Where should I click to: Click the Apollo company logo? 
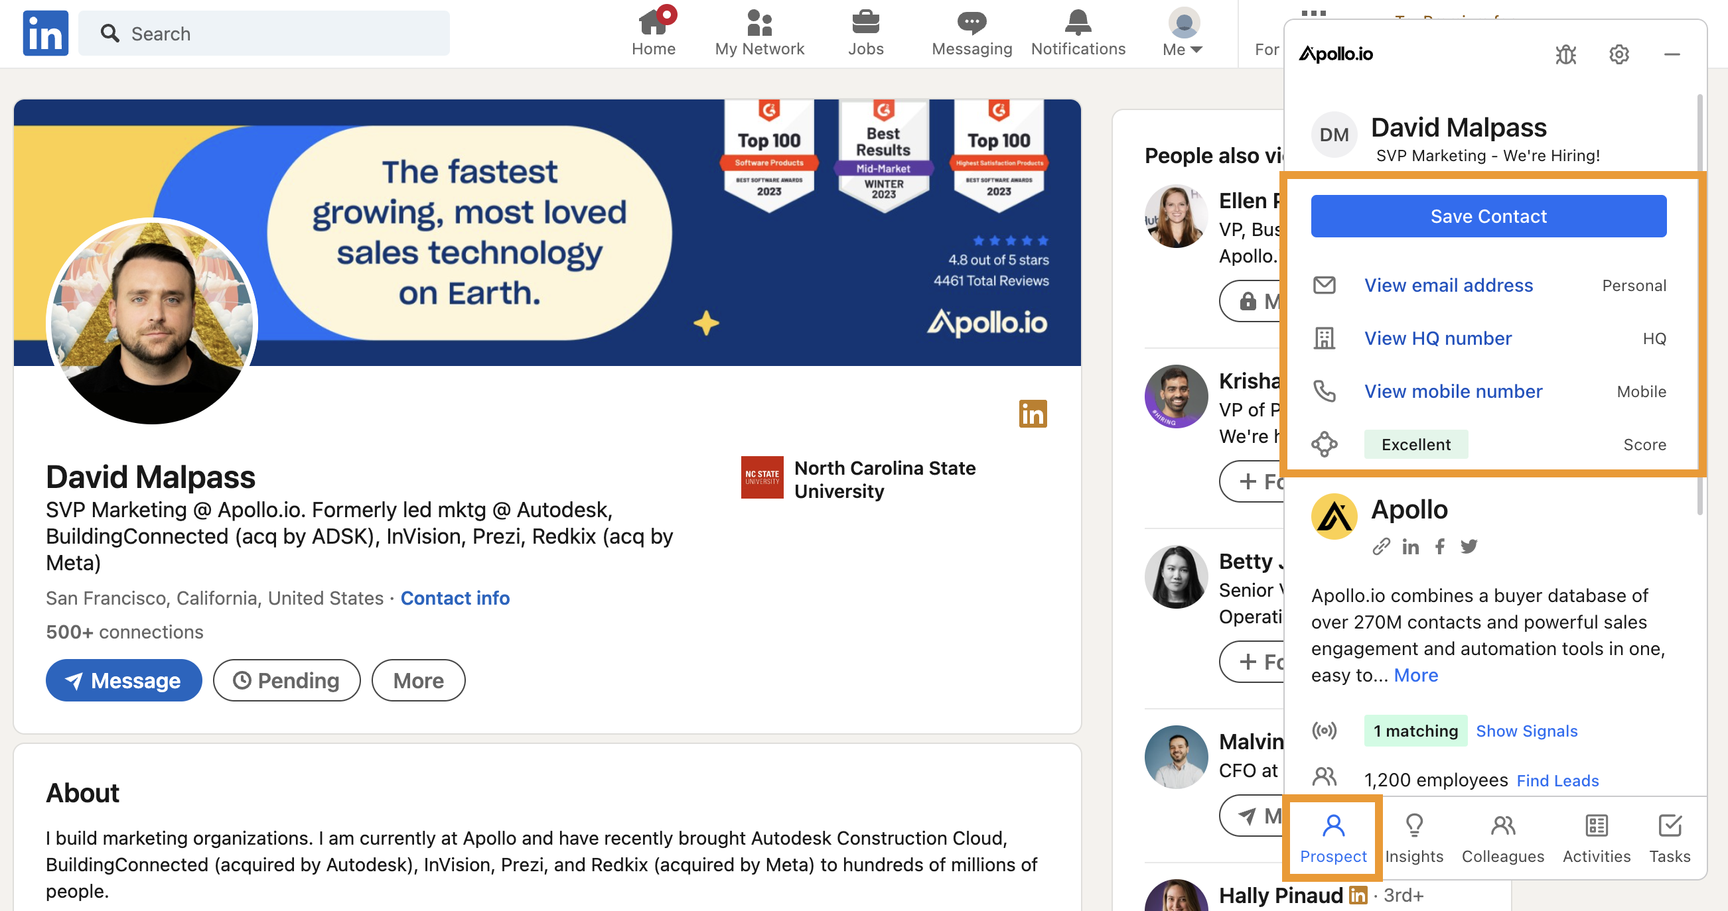coord(1334,517)
